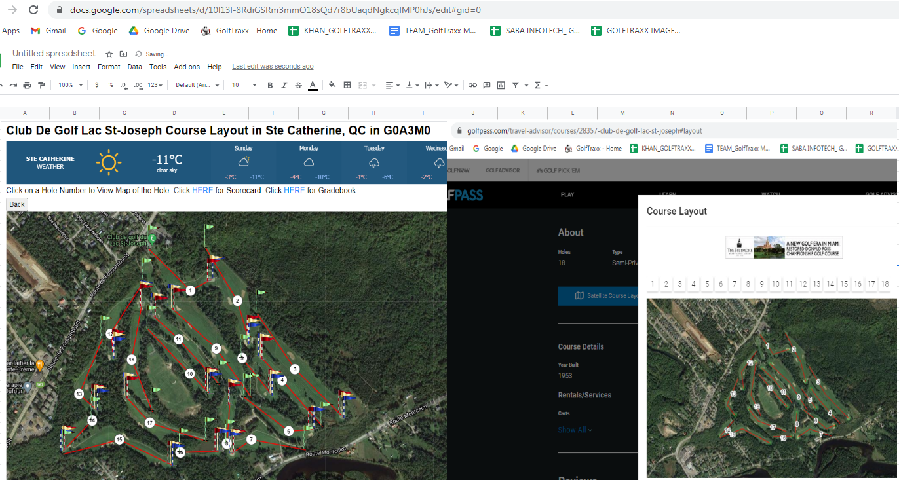Click GOLF PICK 'EM in the GolfPass top bar

pyautogui.click(x=558, y=170)
